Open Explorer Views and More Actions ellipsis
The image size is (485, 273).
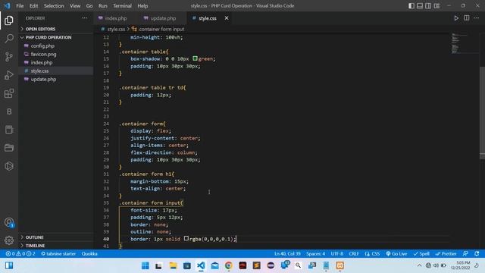click(84, 18)
